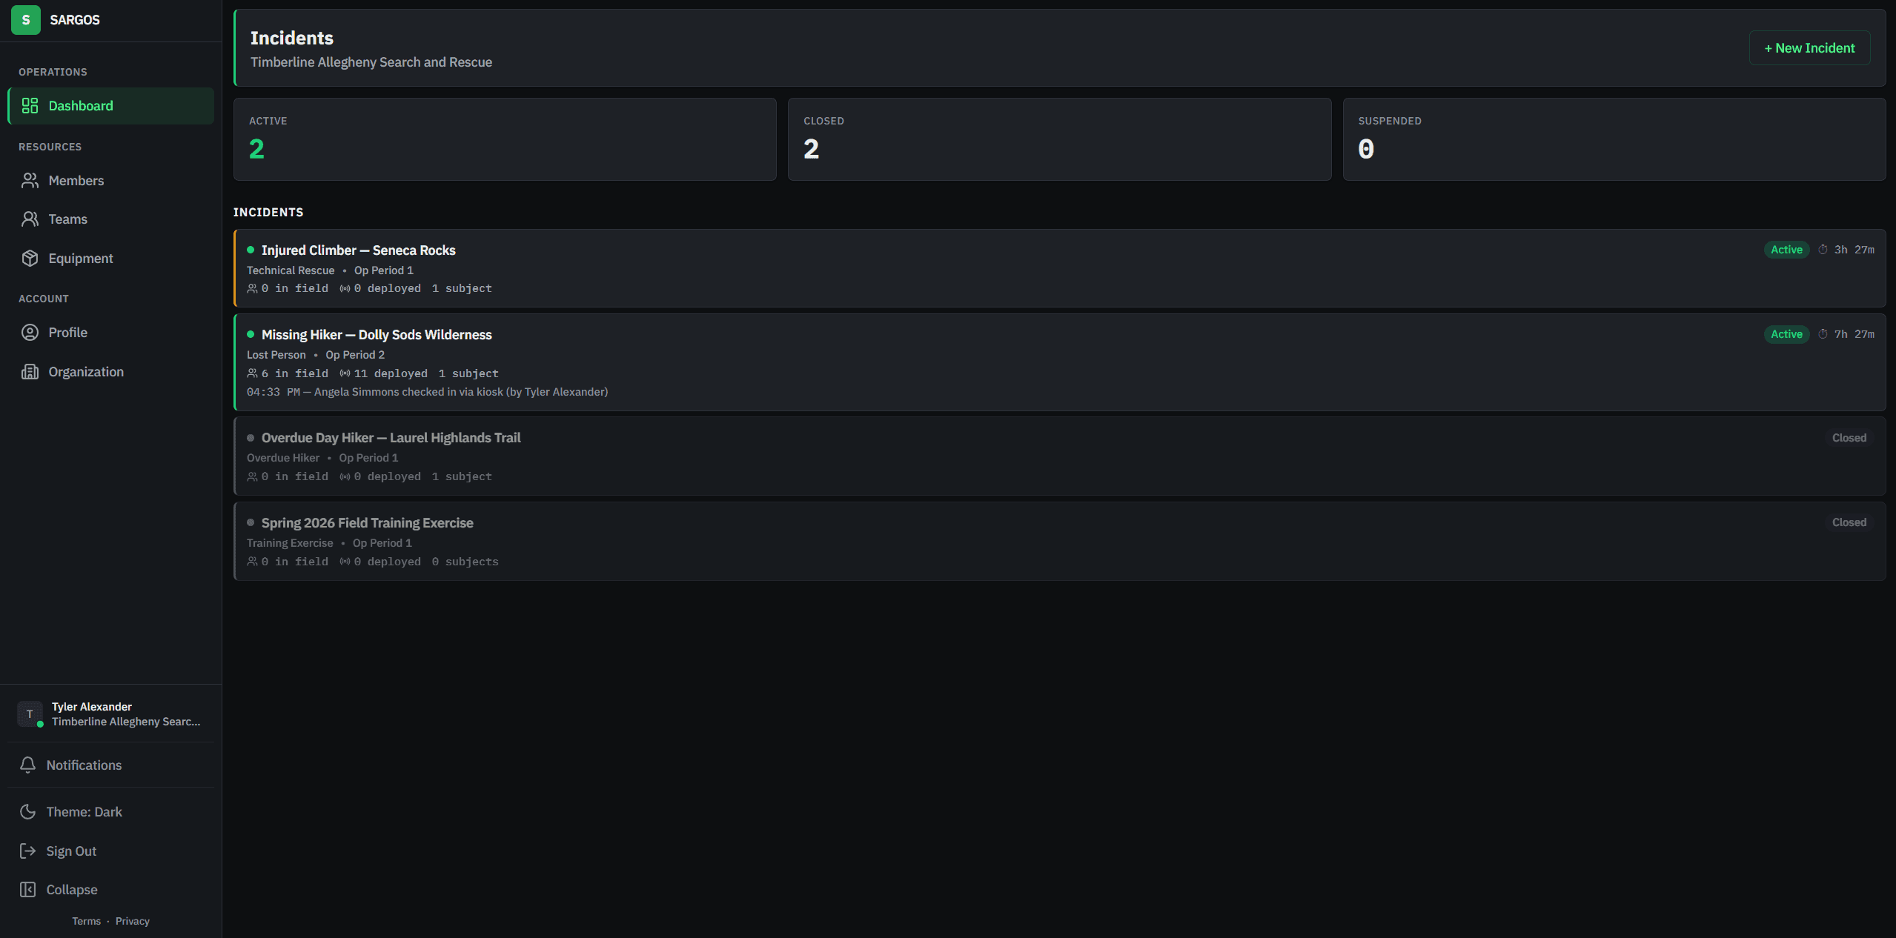
Task: Open the Privacy link
Action: (x=133, y=921)
